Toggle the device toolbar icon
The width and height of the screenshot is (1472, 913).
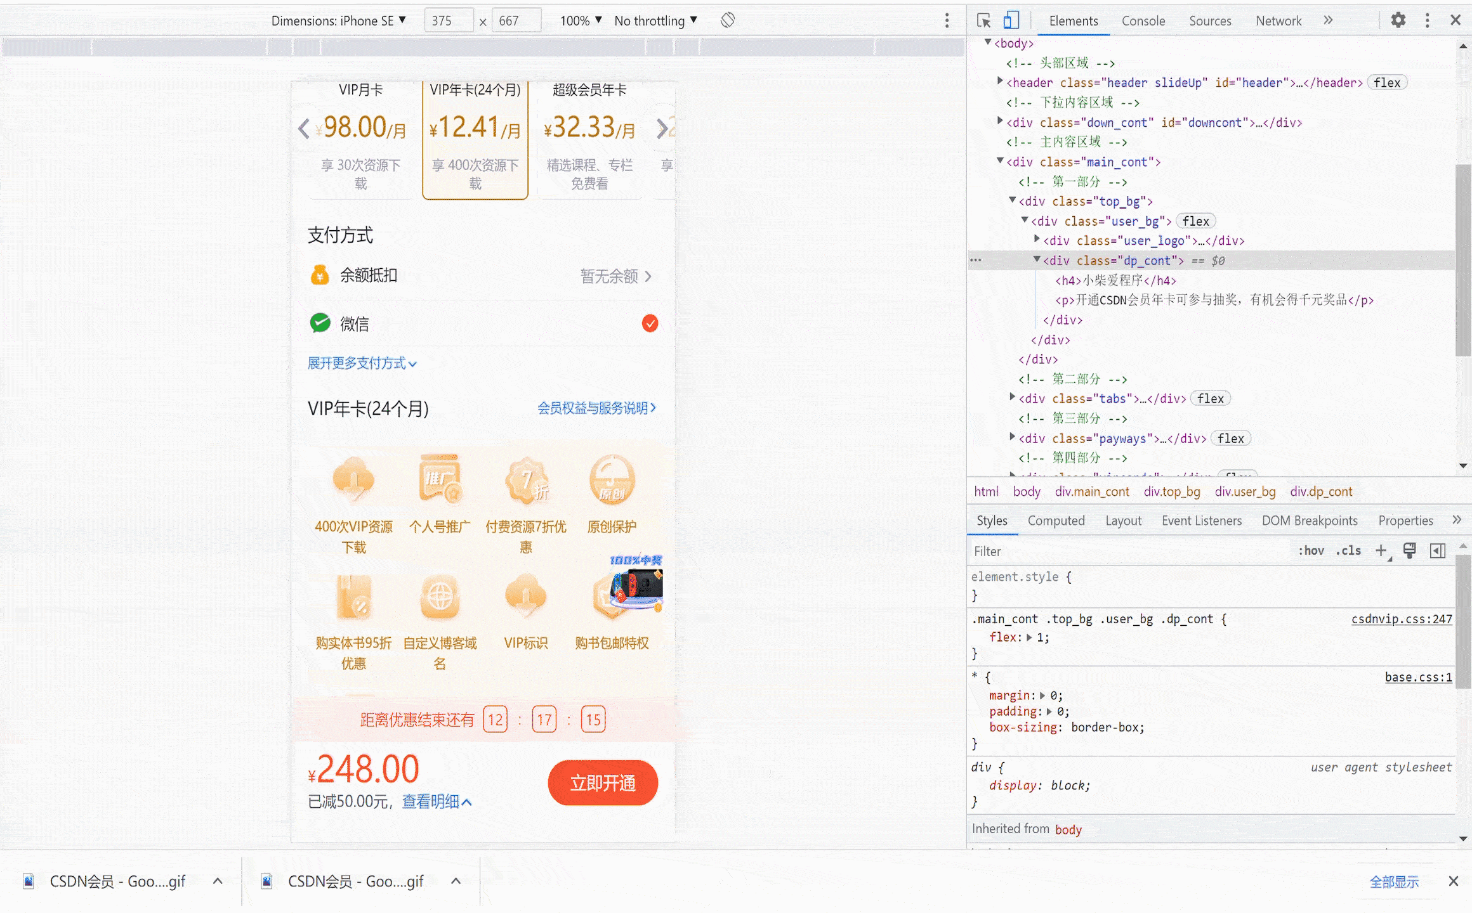1011,21
